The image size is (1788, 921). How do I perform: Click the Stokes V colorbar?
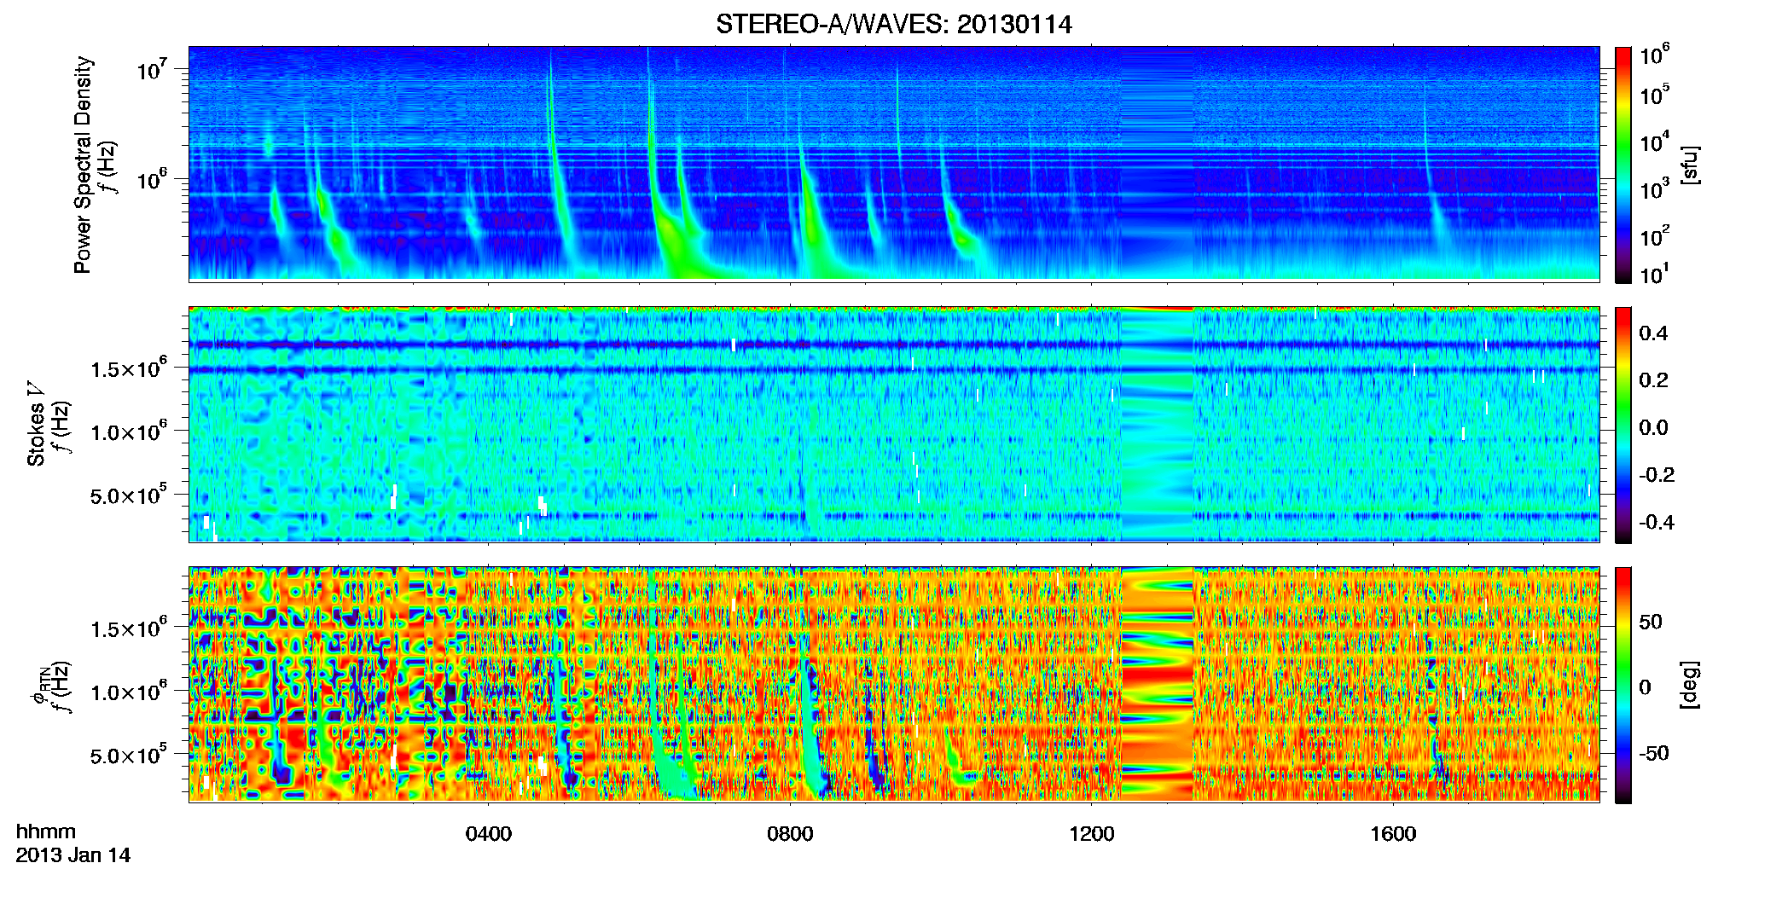1623,425
